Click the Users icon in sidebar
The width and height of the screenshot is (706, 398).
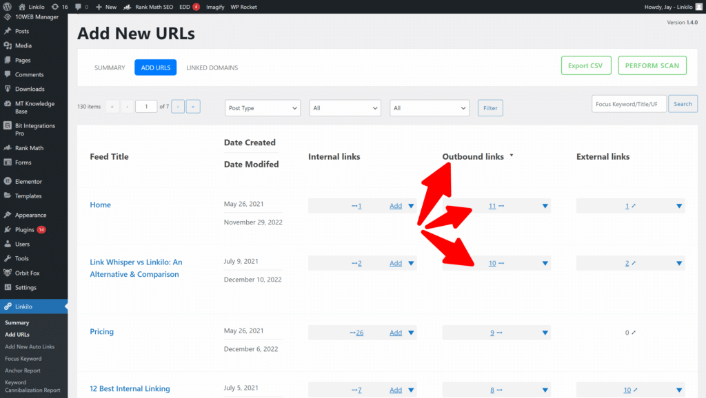click(x=8, y=244)
